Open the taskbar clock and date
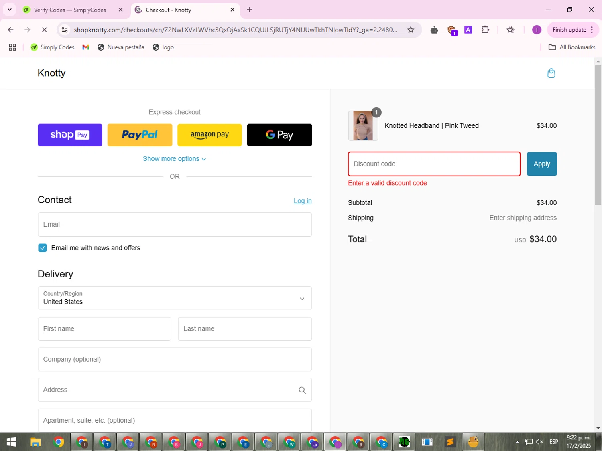 click(579, 442)
